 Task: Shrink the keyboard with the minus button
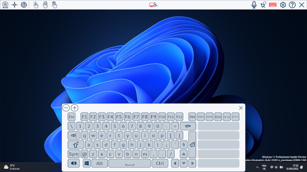pos(66,107)
